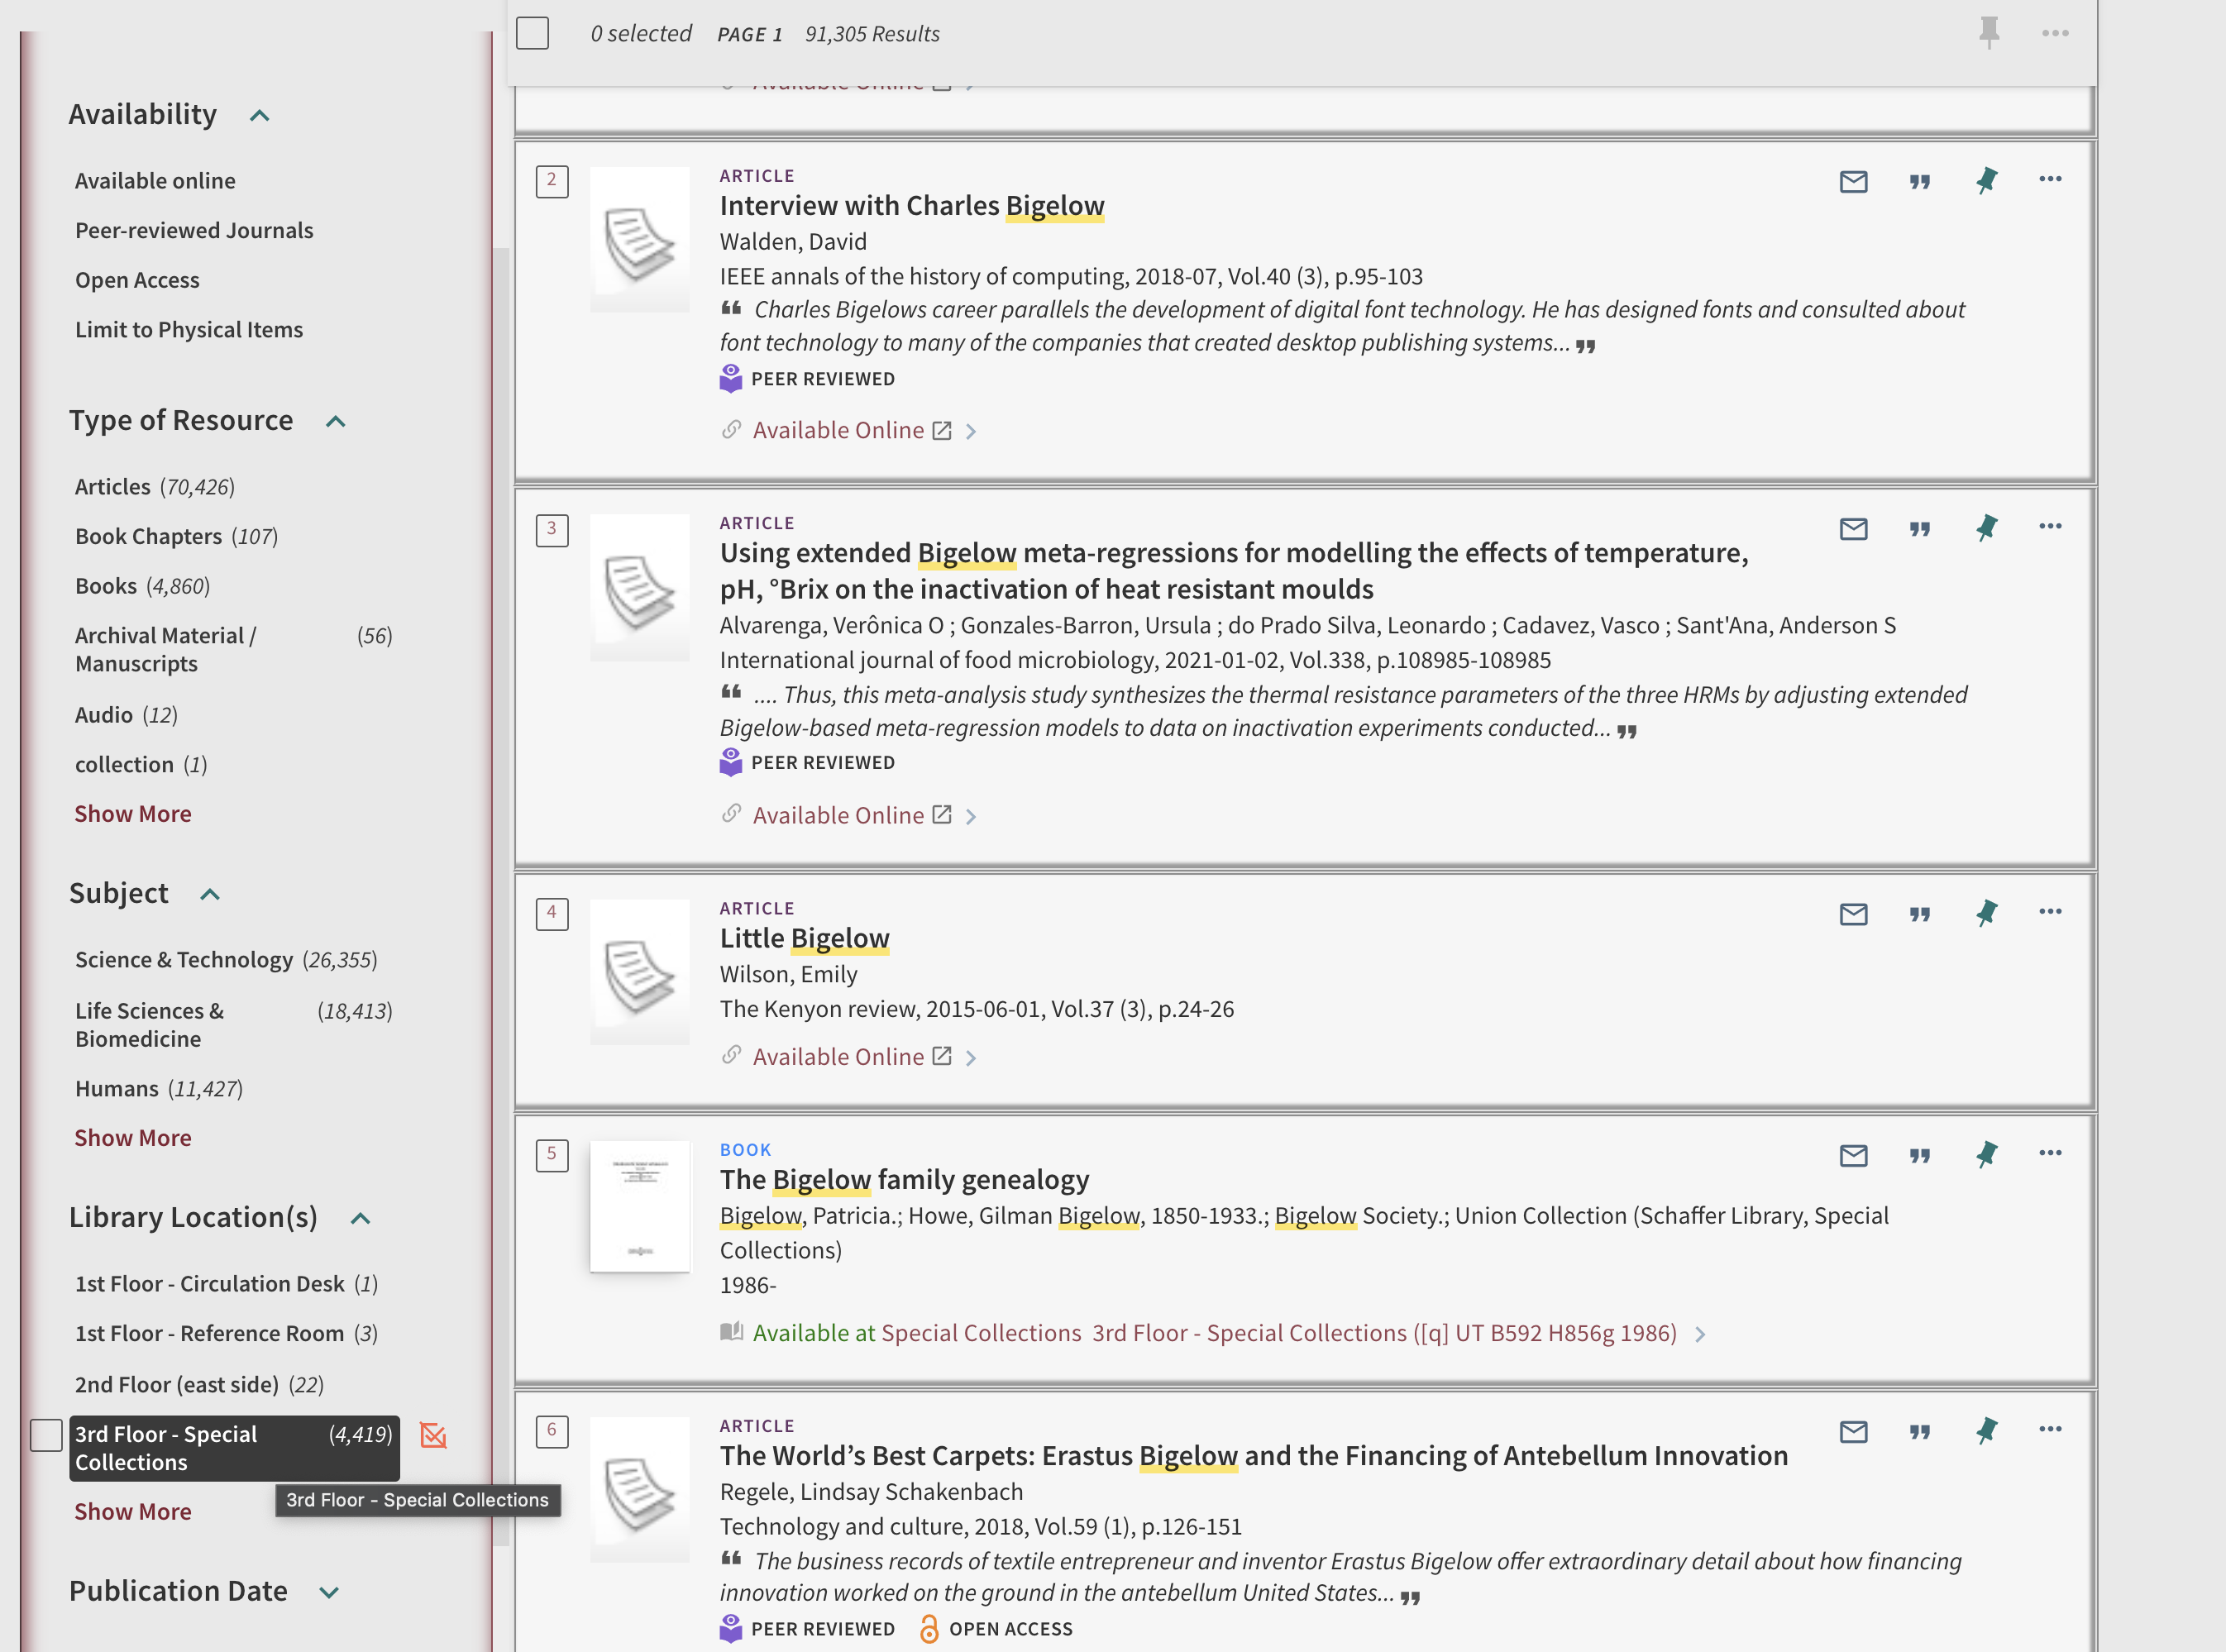Show more Library Location options

[132, 1511]
